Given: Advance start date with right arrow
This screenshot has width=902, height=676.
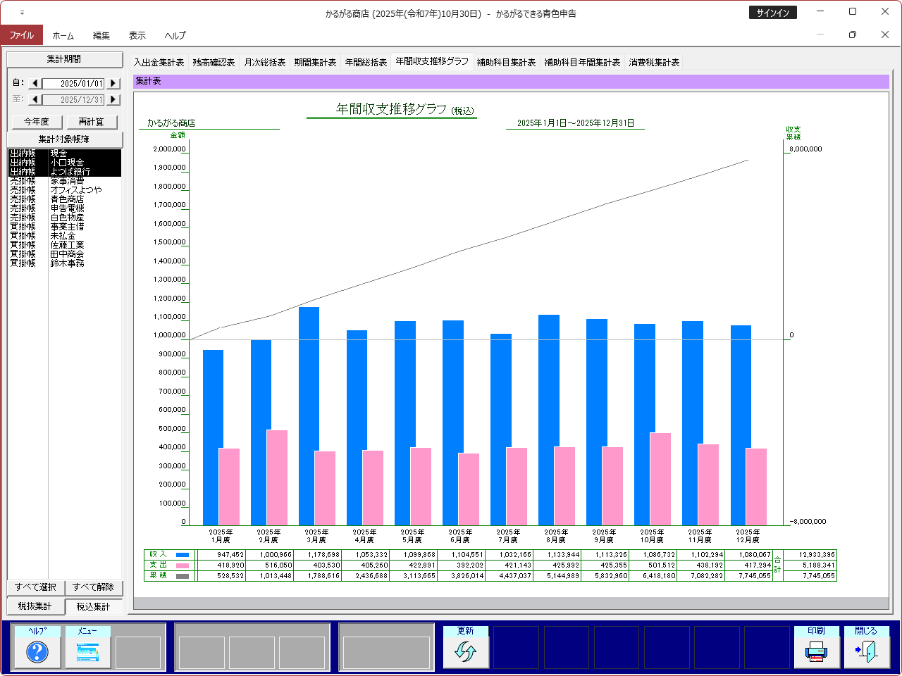Looking at the screenshot, I should point(113,84).
